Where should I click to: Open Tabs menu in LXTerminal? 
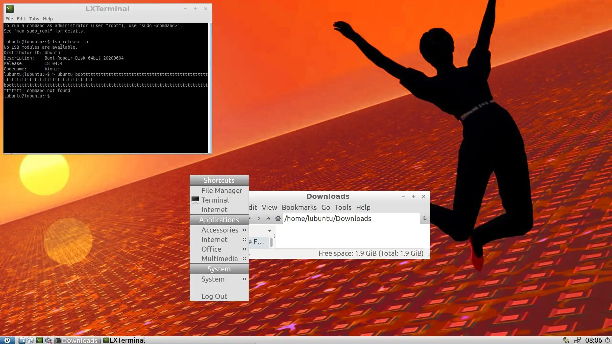click(34, 19)
